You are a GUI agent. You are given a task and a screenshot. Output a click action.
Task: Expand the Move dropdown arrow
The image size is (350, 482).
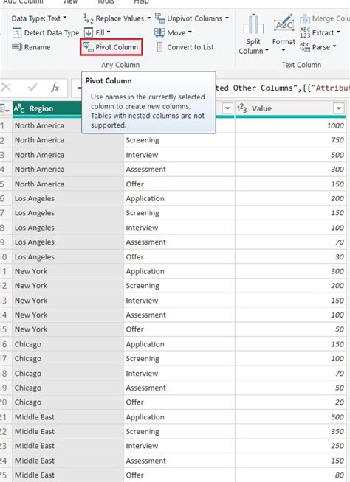point(190,32)
